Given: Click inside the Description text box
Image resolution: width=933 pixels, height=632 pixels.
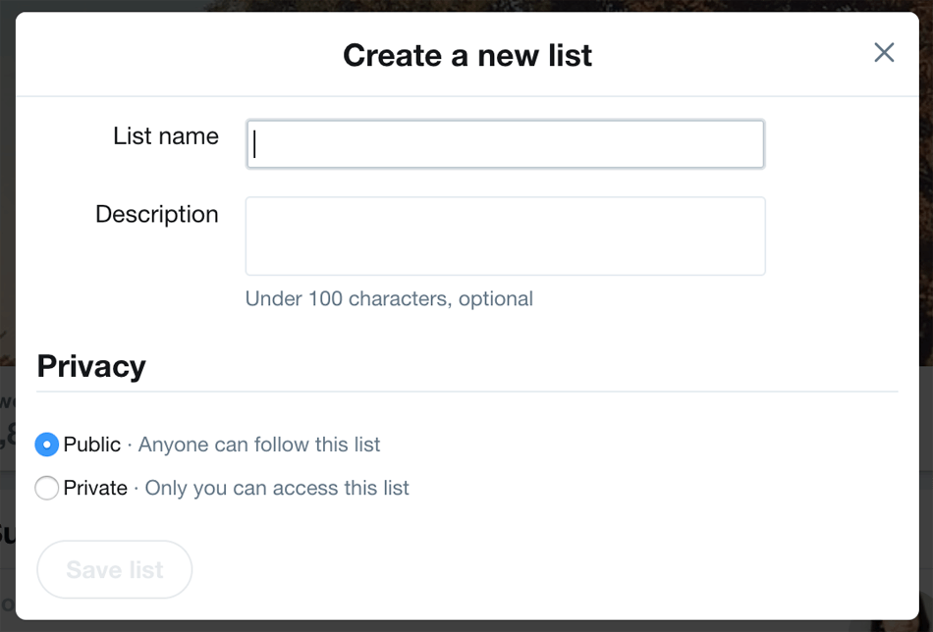Looking at the screenshot, I should (x=505, y=236).
